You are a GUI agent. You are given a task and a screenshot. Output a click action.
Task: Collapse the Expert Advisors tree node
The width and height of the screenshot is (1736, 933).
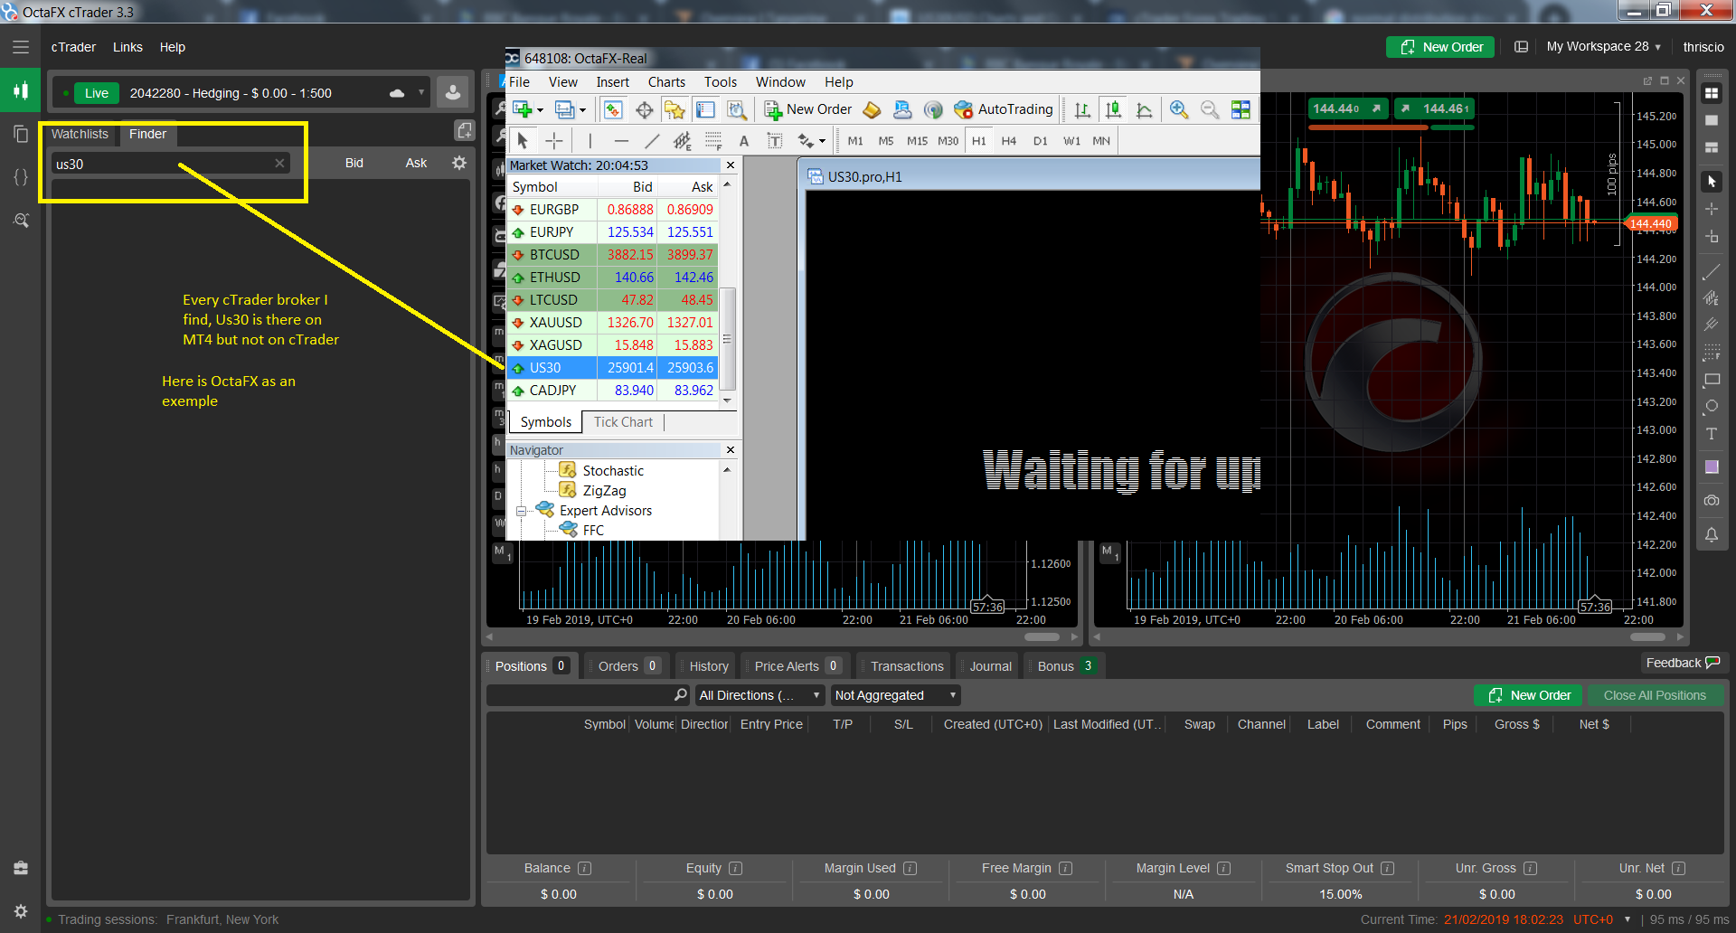click(x=521, y=512)
